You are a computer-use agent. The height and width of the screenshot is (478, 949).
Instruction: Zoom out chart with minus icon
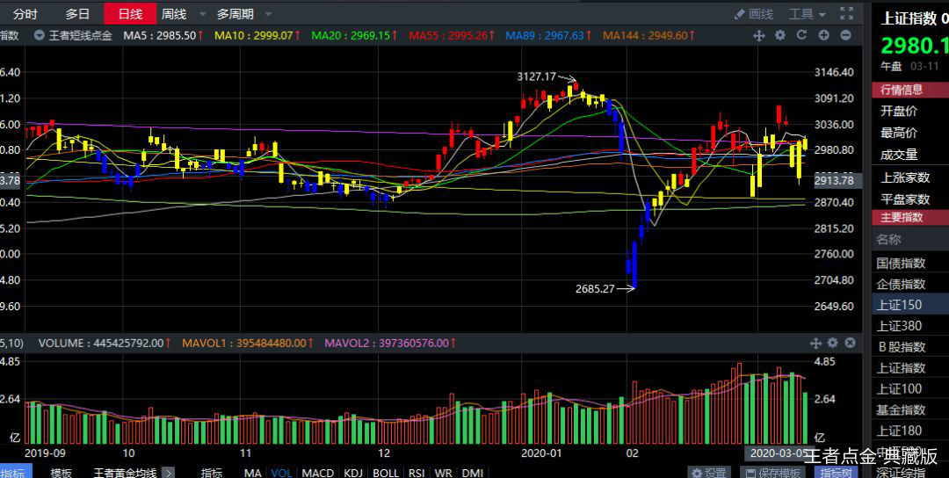click(845, 35)
